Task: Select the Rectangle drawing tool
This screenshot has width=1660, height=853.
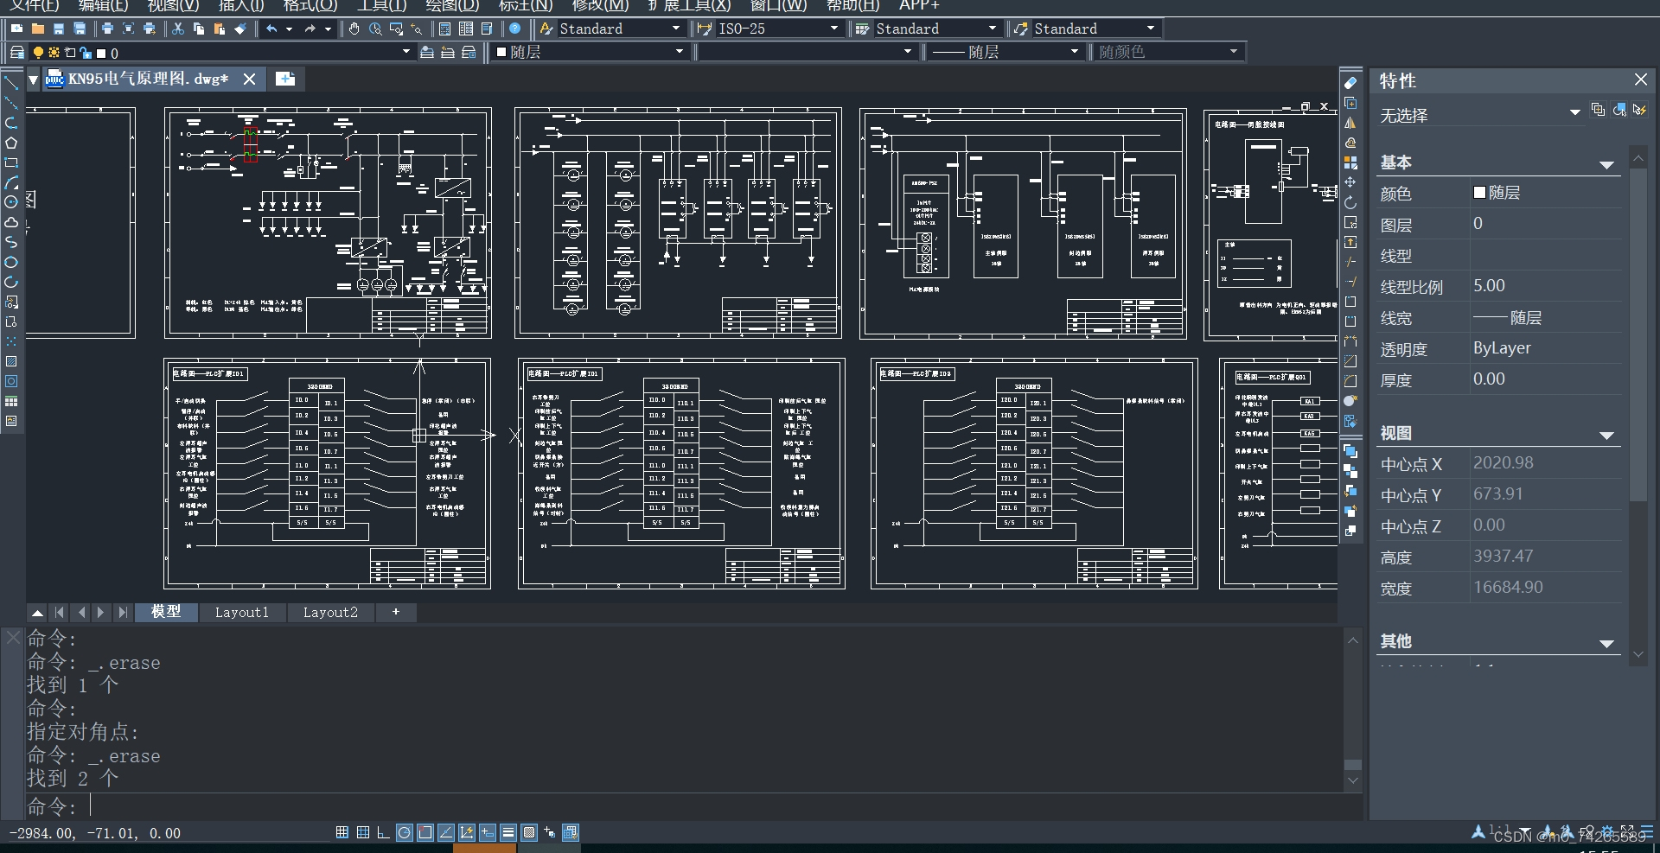Action: click(x=11, y=162)
